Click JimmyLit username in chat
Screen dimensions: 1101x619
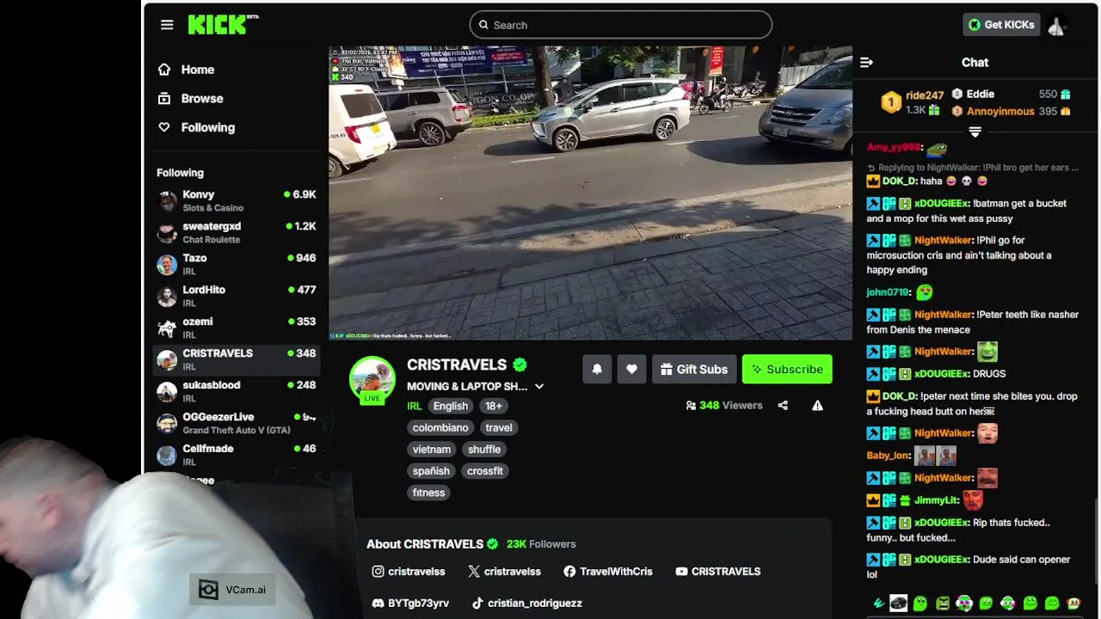tap(936, 500)
